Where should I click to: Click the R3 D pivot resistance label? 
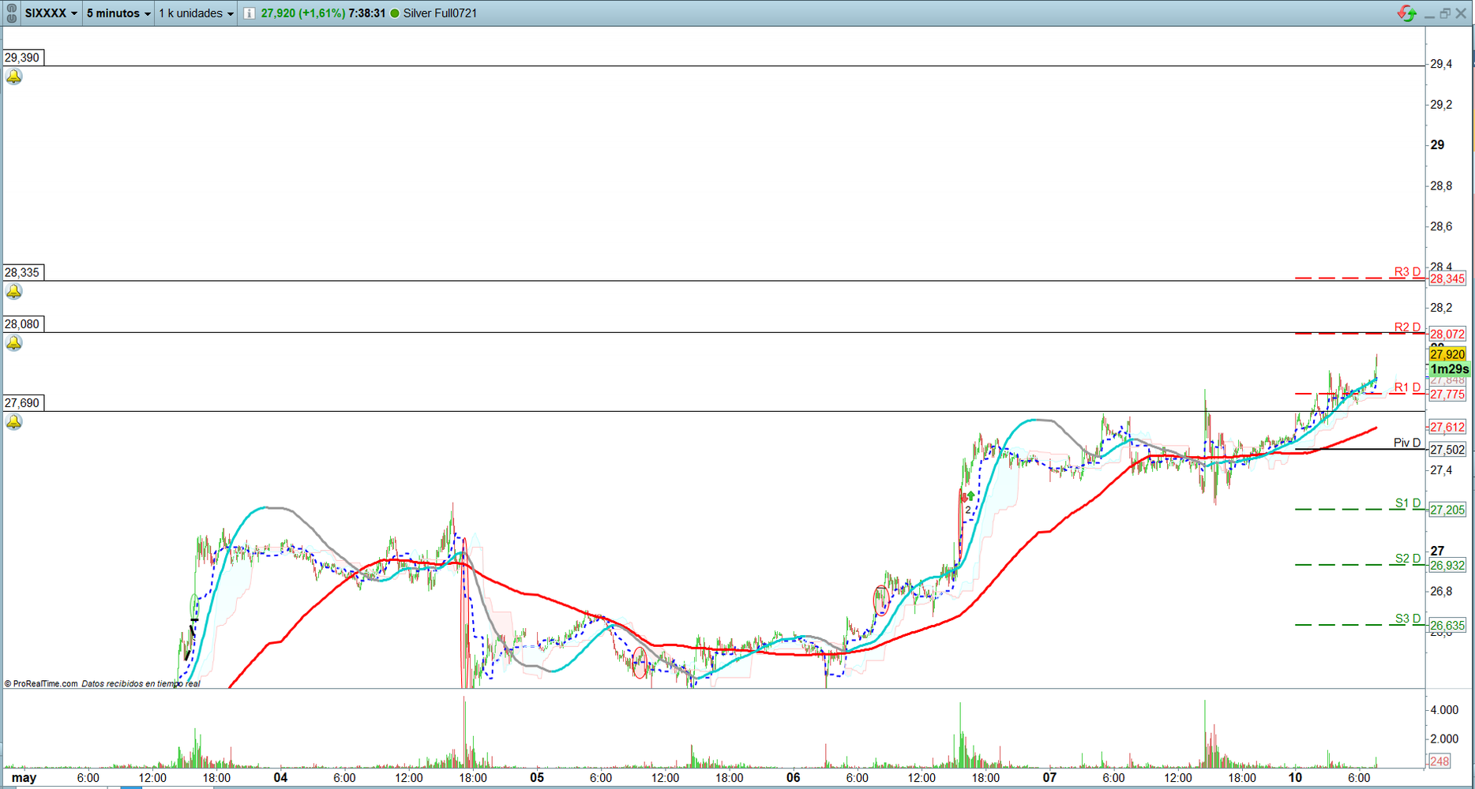click(1406, 271)
